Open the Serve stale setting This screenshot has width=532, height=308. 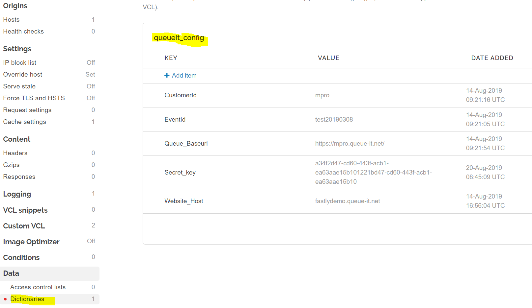click(19, 86)
